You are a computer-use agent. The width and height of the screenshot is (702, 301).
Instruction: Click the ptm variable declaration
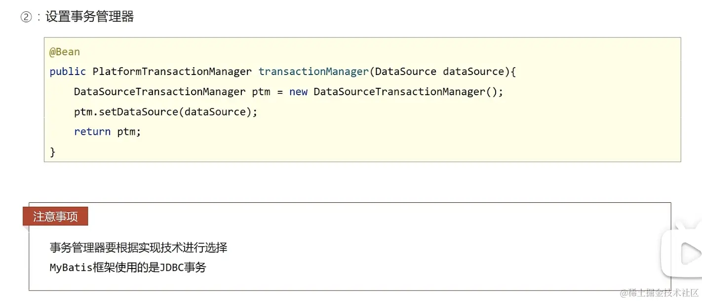(261, 92)
